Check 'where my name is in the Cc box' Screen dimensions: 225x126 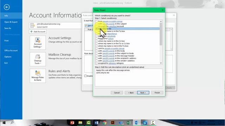tap(96, 41)
